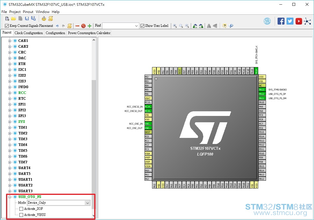The height and width of the screenshot is (220, 314).
Task: Collapse the USB_OTG_FS tree node
Action: click(x=10, y=197)
